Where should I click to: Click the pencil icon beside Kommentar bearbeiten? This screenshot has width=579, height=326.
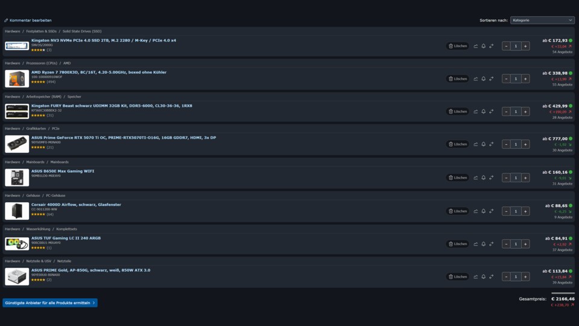6,21
